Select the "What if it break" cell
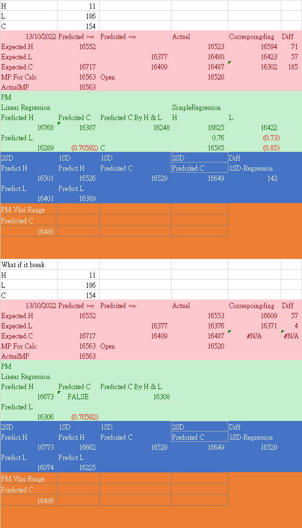 click(x=29, y=265)
